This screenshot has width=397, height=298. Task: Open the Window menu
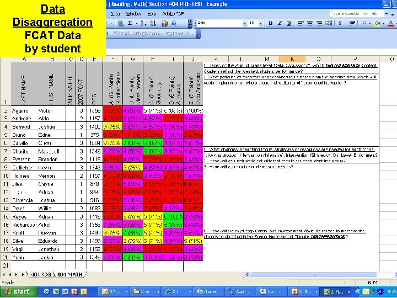(133, 14)
